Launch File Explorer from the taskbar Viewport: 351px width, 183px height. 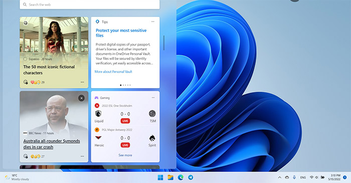click(x=170, y=177)
